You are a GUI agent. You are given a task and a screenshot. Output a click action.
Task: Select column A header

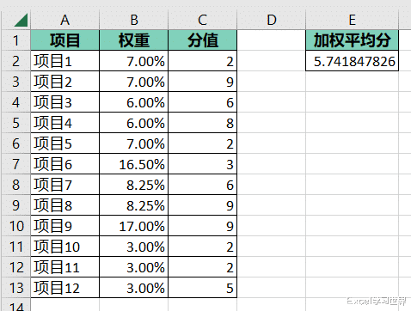coord(65,20)
